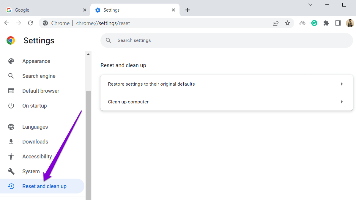
Task: Open Languages settings
Action: 43,127
